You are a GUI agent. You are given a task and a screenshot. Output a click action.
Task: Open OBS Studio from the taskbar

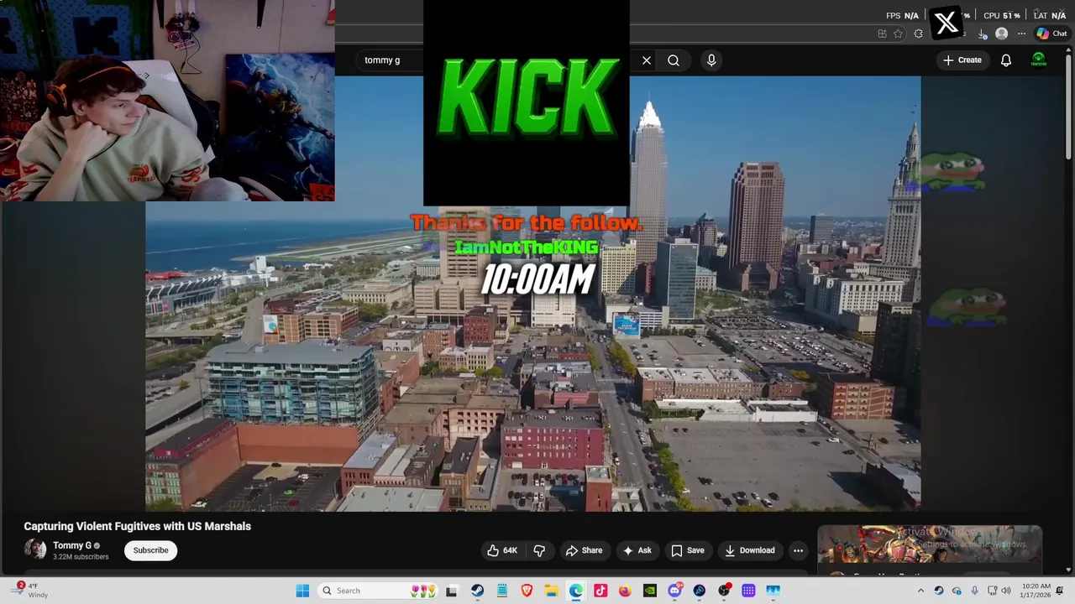point(724,591)
